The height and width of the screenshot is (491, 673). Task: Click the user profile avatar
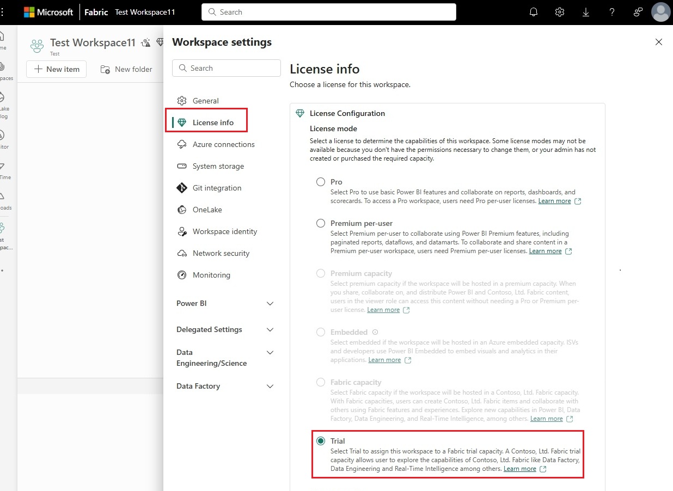[660, 12]
